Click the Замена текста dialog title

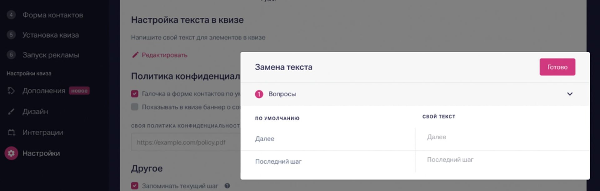283,67
